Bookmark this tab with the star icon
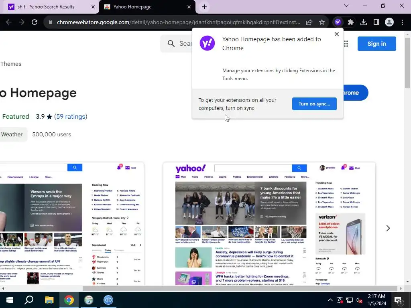Image resolution: width=411 pixels, height=308 pixels. click(322, 22)
